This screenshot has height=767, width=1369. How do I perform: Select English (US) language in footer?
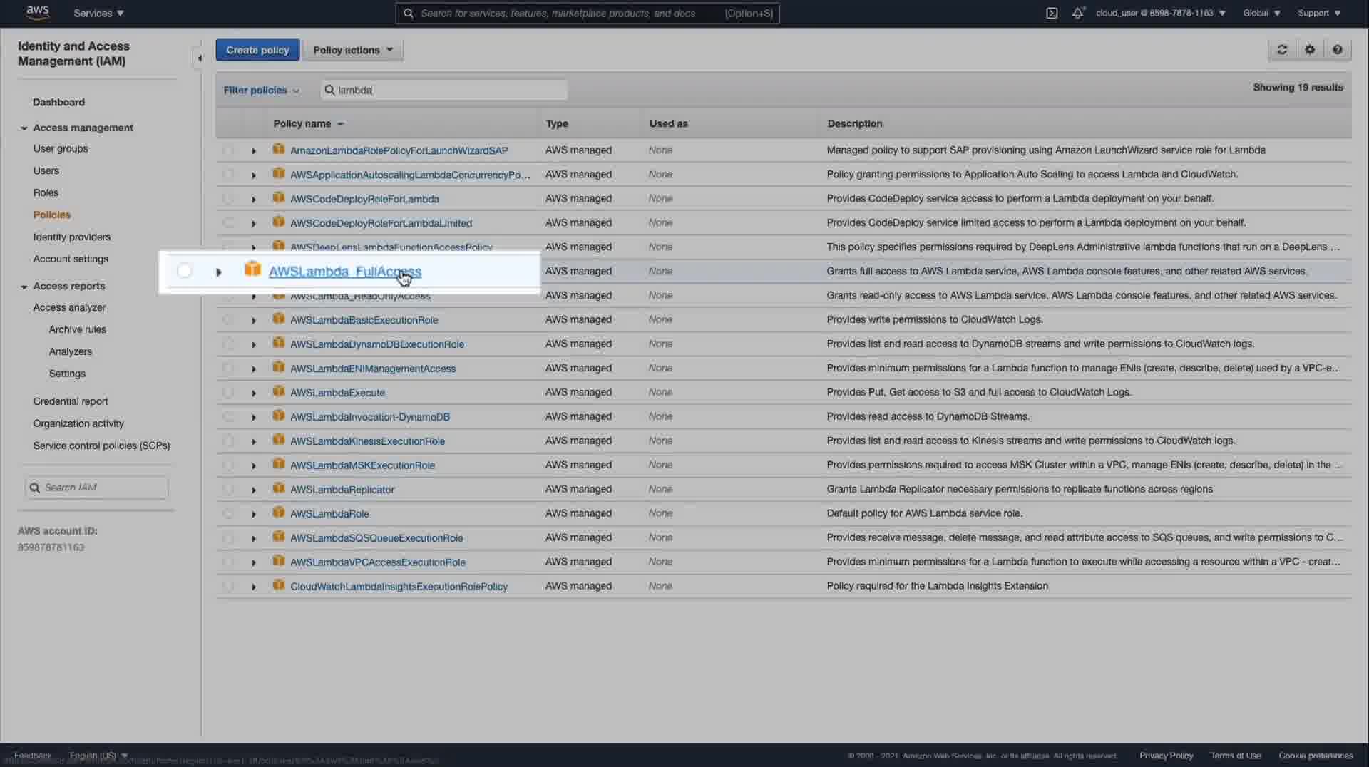98,756
